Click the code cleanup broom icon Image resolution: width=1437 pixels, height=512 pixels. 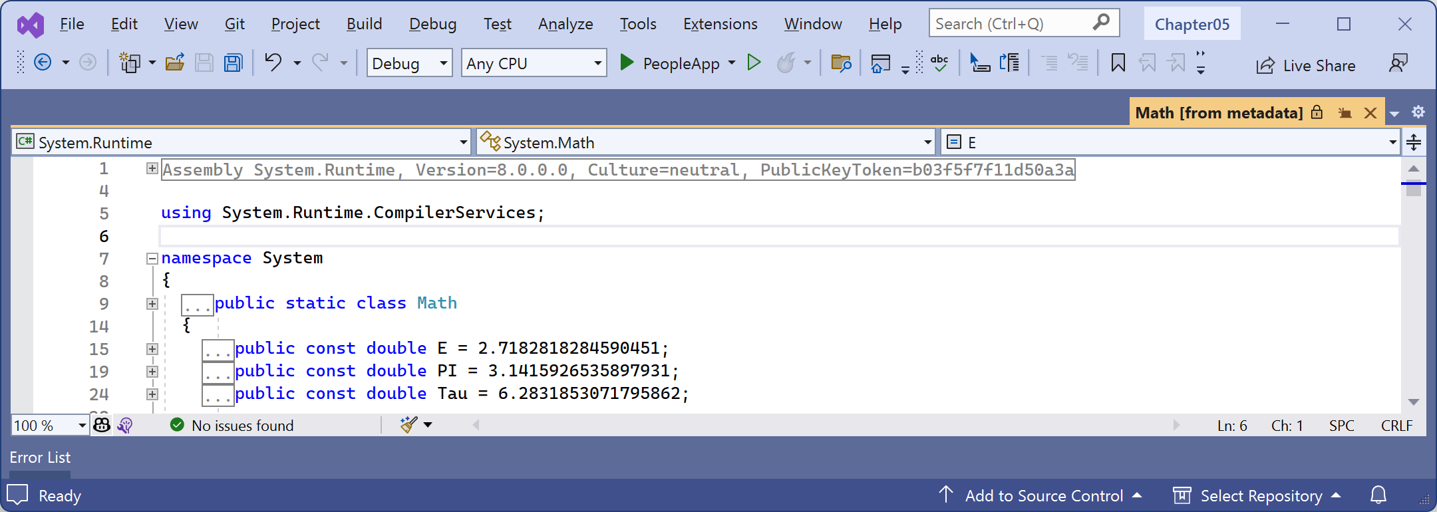point(408,425)
